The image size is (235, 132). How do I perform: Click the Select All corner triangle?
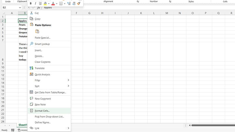3,13
